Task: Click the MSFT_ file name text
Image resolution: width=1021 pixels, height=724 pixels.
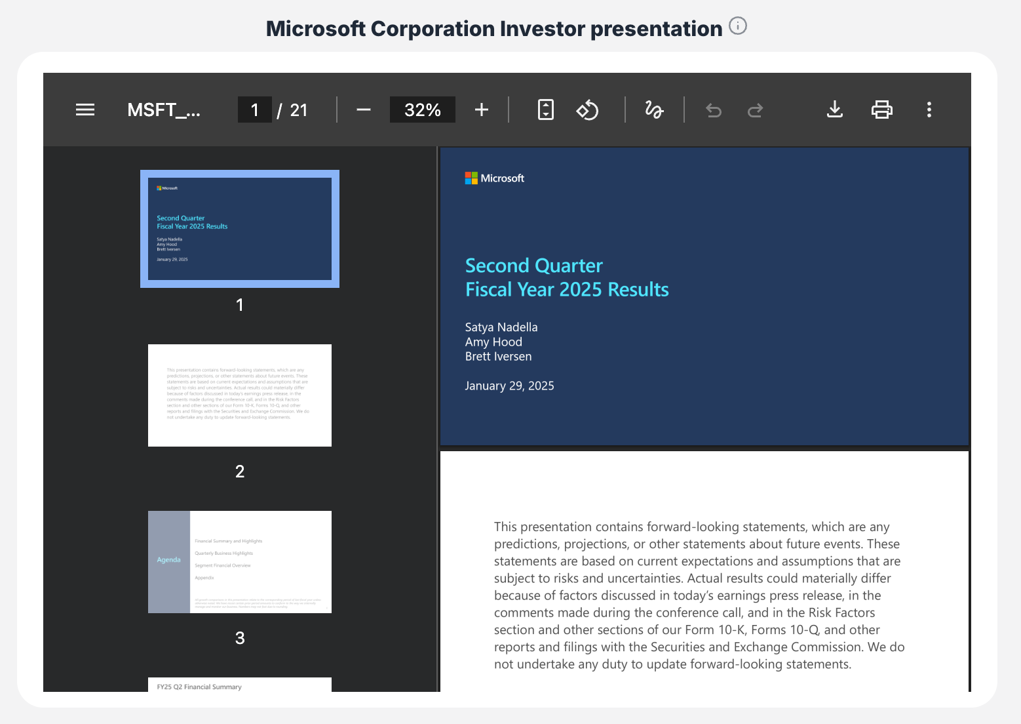Action: click(x=164, y=110)
